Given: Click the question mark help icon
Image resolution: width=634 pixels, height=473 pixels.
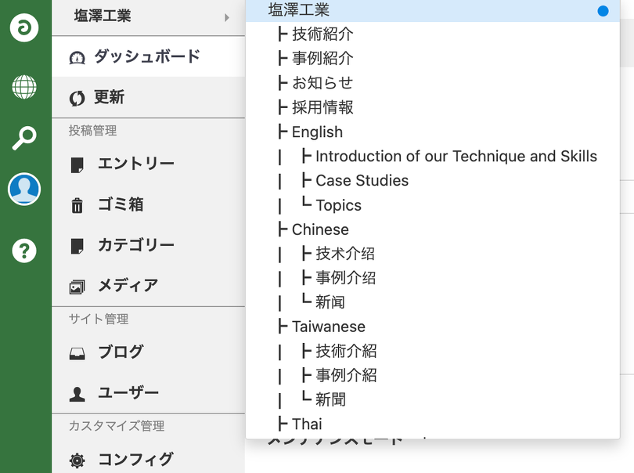Looking at the screenshot, I should point(24,251).
